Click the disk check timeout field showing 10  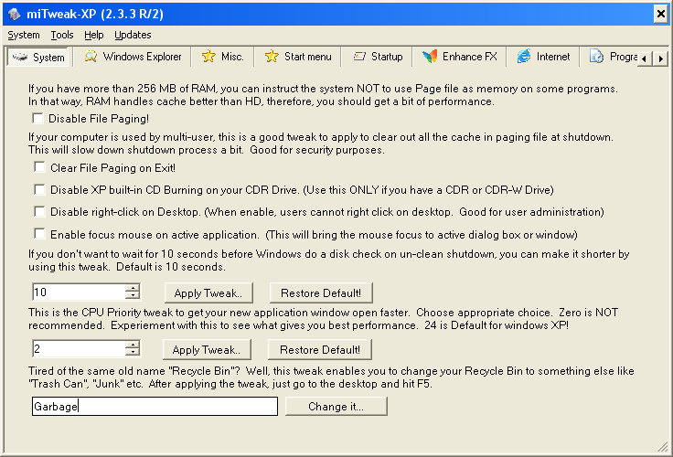pyautogui.click(x=79, y=292)
